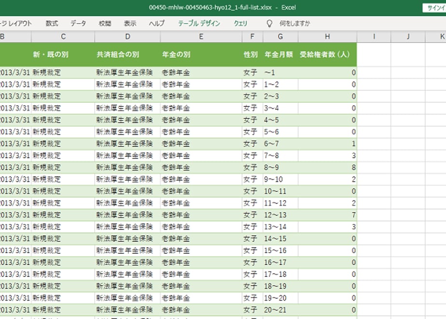
Task: Select the cell containing 8～9
Action: pos(280,167)
